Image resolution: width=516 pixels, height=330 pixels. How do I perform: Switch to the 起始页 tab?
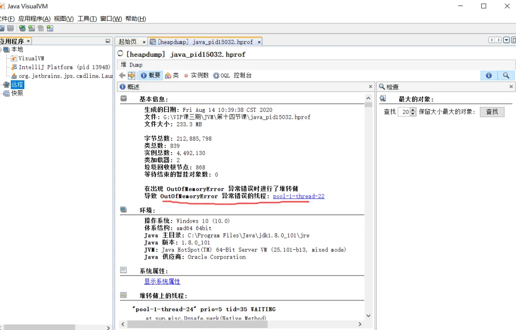pyautogui.click(x=128, y=42)
